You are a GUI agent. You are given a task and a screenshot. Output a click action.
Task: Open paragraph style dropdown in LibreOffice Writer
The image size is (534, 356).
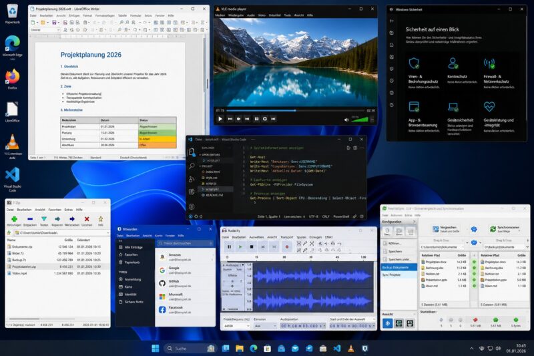coord(58,30)
